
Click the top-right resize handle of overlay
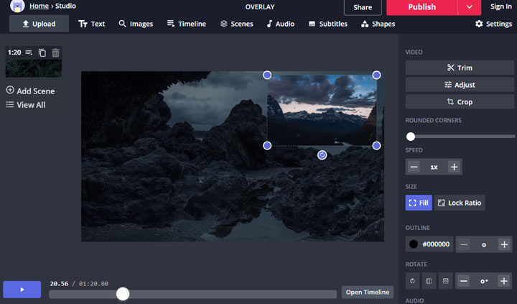pos(376,75)
